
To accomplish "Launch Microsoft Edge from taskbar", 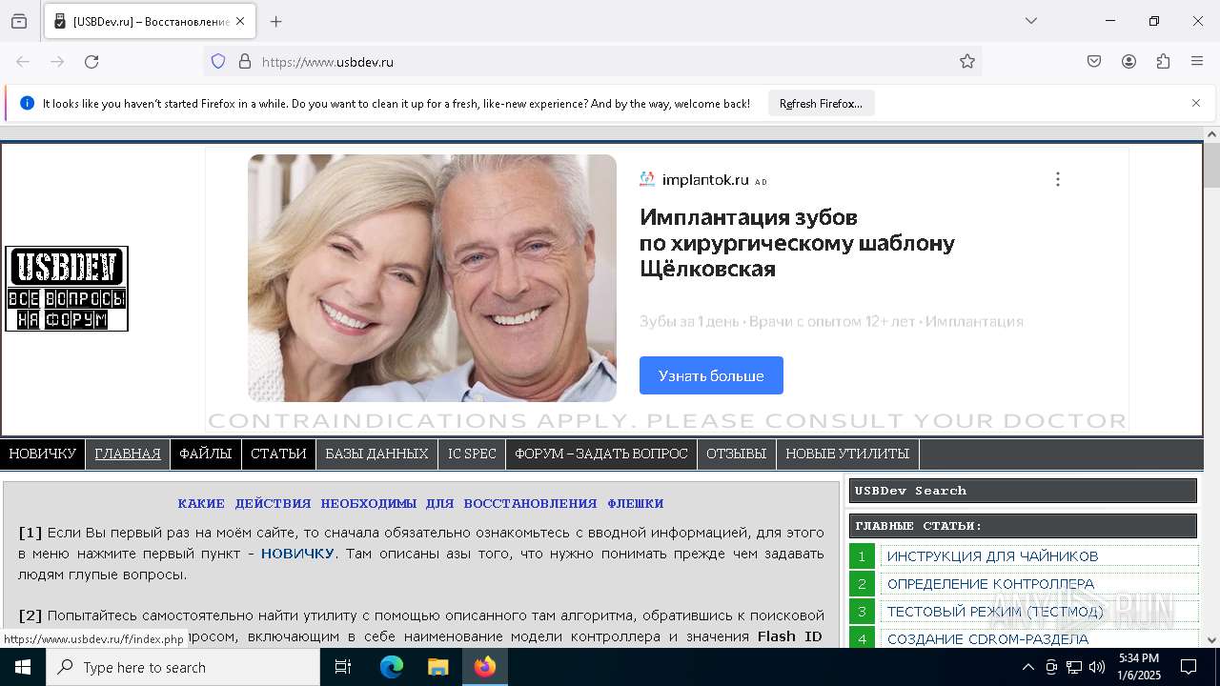I will pyautogui.click(x=392, y=667).
